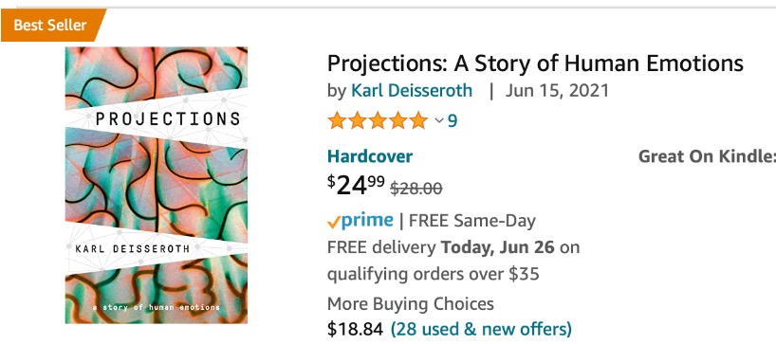Click the More Buying Choices heading
The image size is (776, 344).
(x=411, y=303)
